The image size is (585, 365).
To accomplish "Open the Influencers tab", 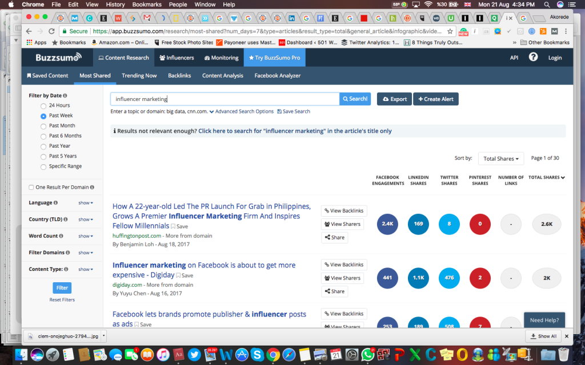I will click(x=177, y=58).
